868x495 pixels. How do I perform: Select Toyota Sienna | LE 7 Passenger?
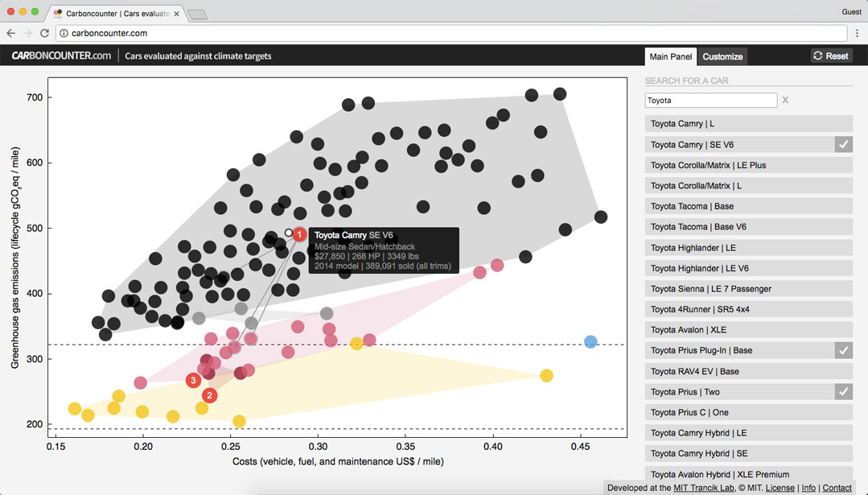[748, 288]
